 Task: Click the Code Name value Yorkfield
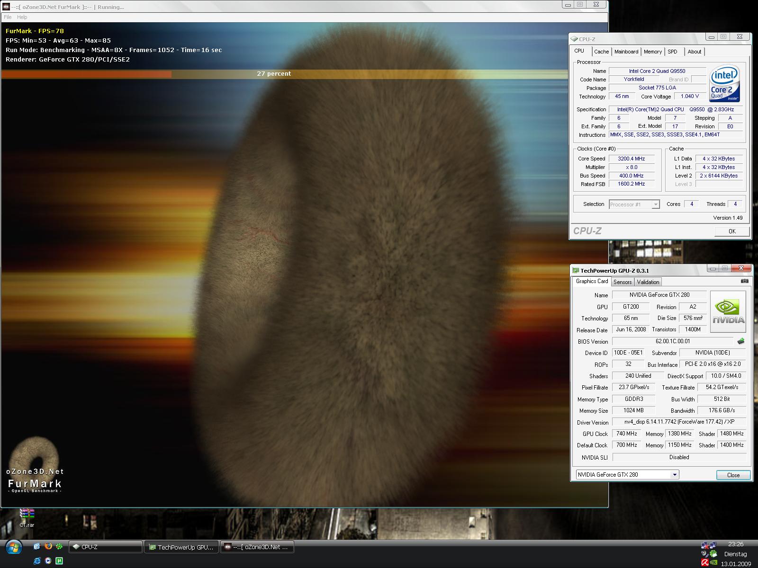tap(634, 80)
